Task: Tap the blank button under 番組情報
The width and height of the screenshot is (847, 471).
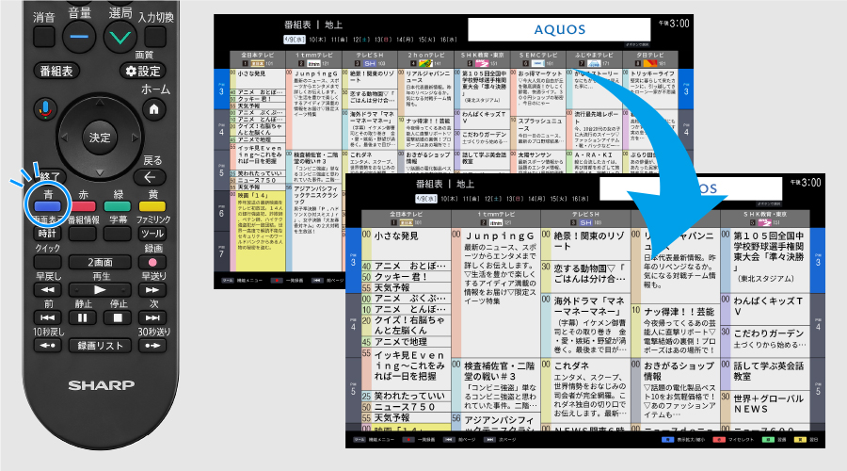Action: 83,234
